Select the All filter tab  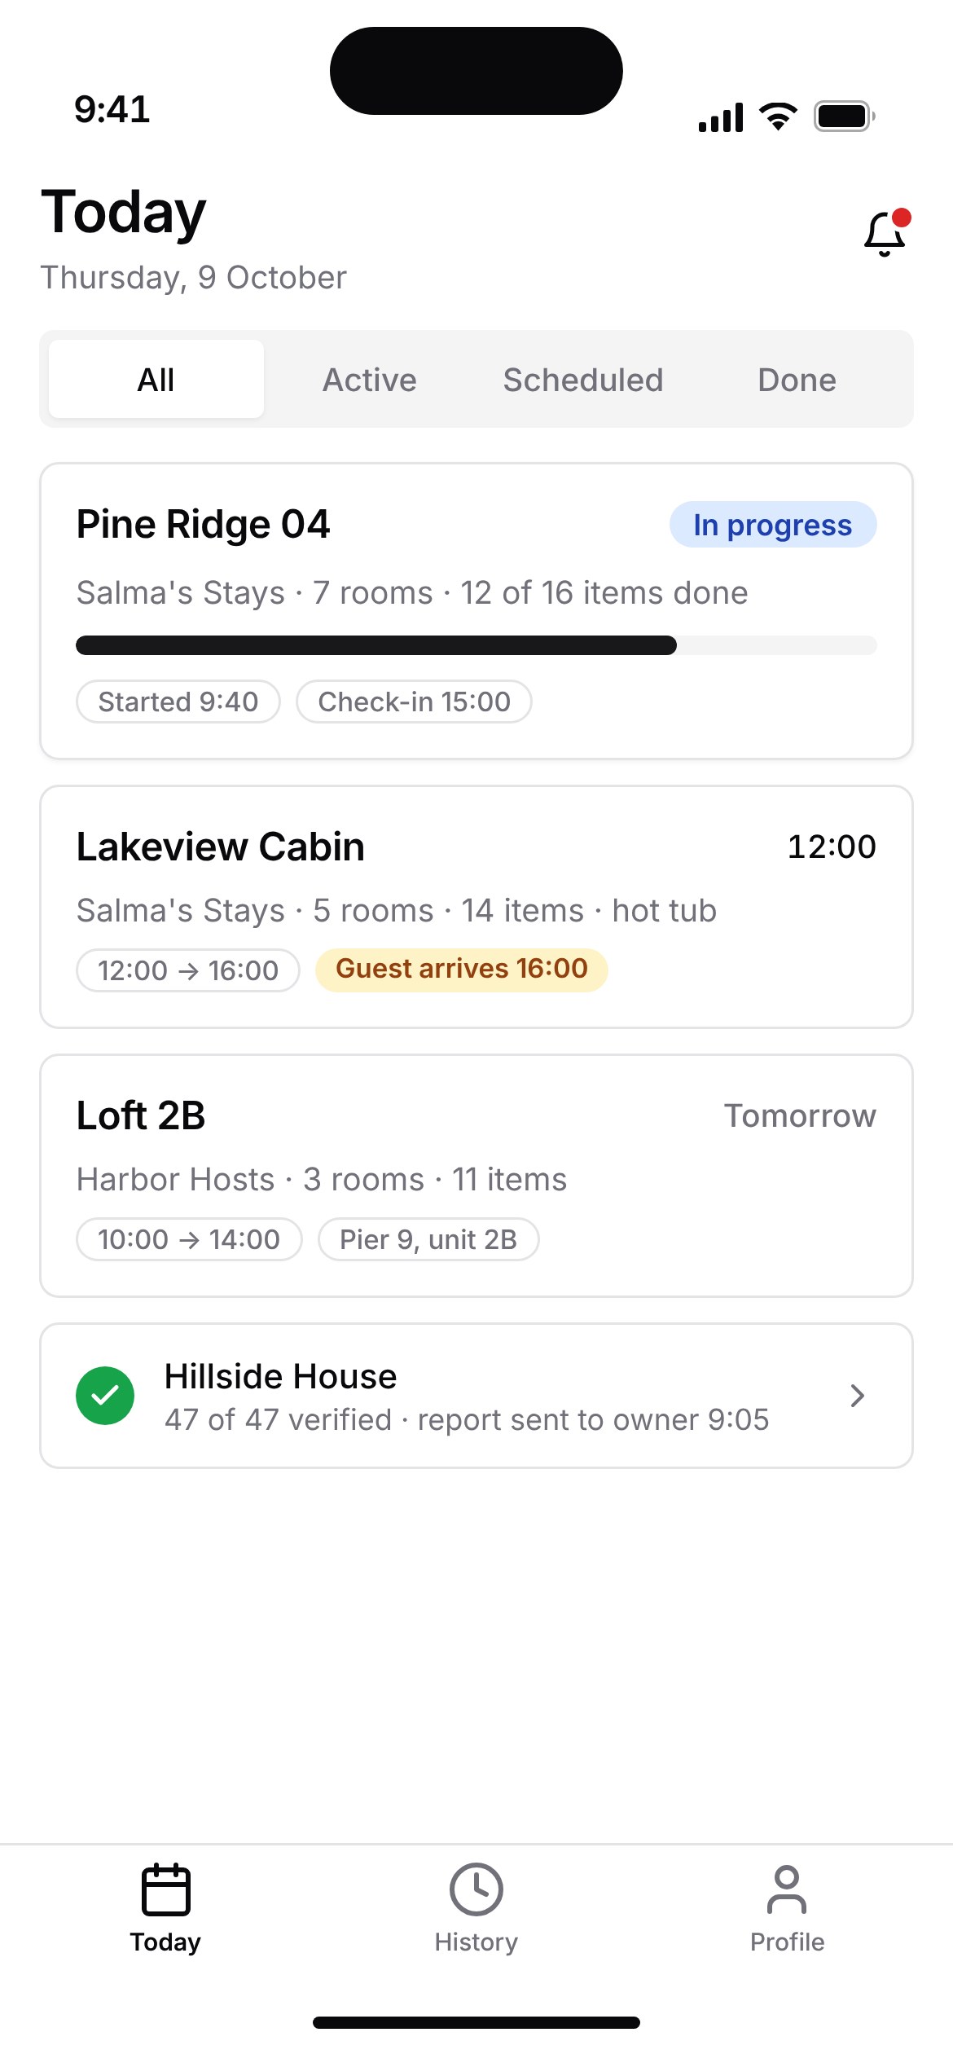click(156, 379)
